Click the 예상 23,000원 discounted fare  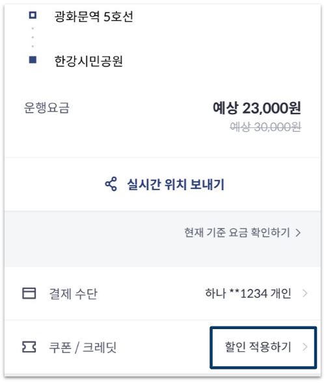click(x=256, y=108)
